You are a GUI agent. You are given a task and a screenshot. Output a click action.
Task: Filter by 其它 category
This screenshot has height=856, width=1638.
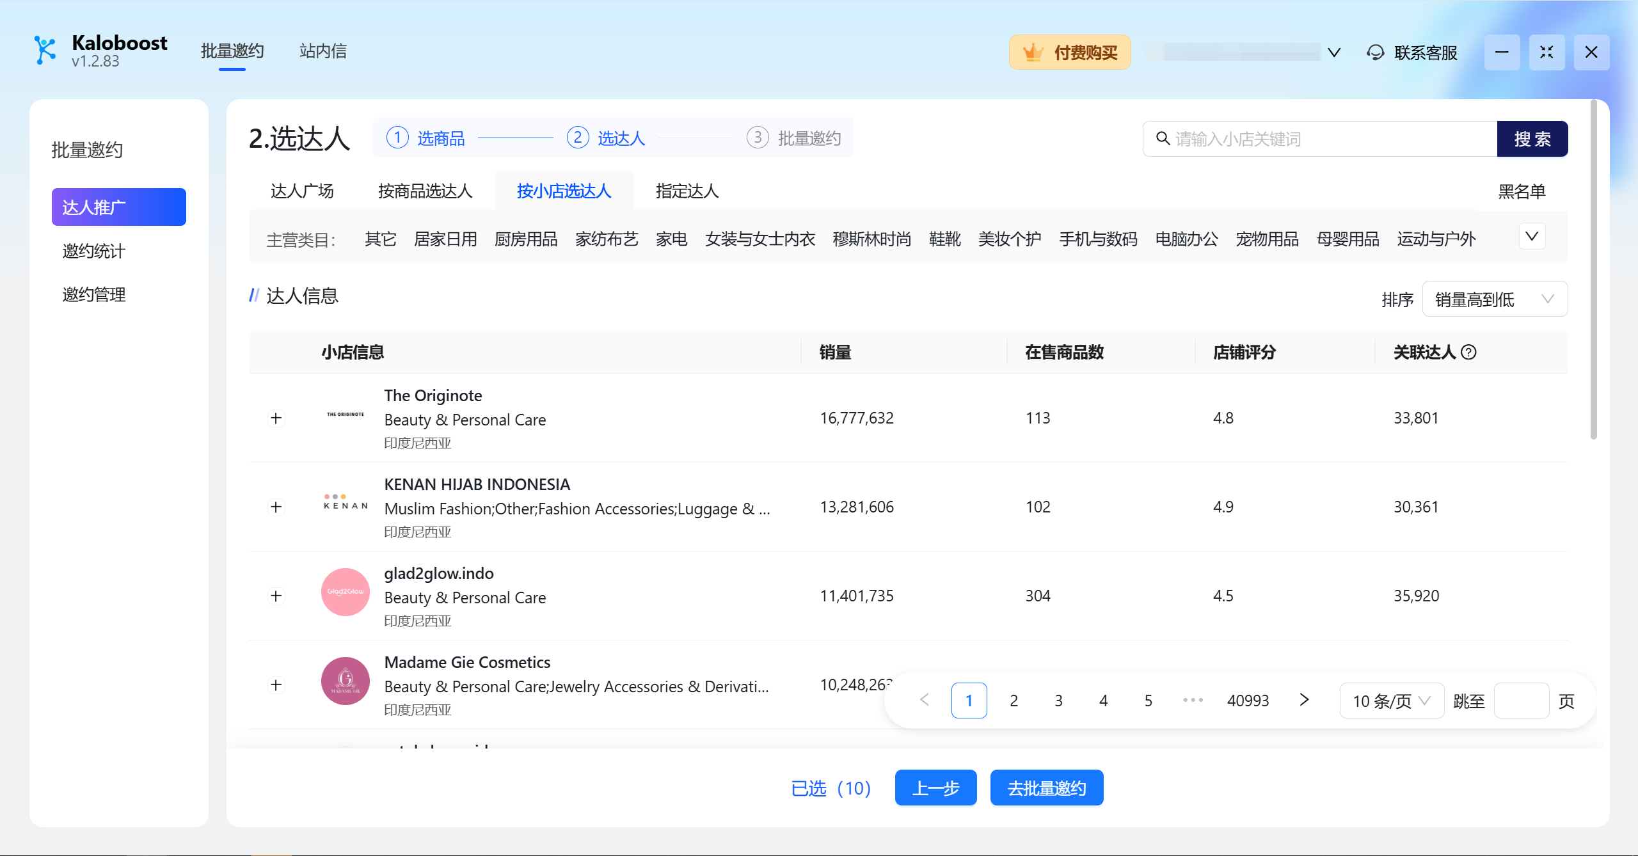click(381, 239)
